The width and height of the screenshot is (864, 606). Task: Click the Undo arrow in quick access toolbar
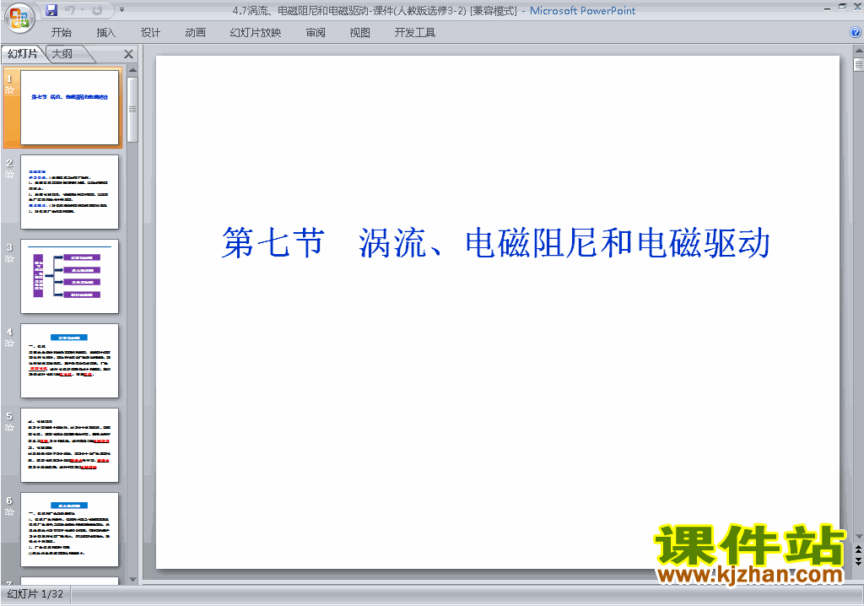tap(69, 10)
